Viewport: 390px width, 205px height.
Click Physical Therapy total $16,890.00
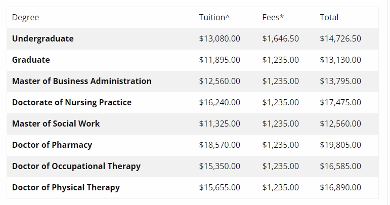tap(340, 188)
